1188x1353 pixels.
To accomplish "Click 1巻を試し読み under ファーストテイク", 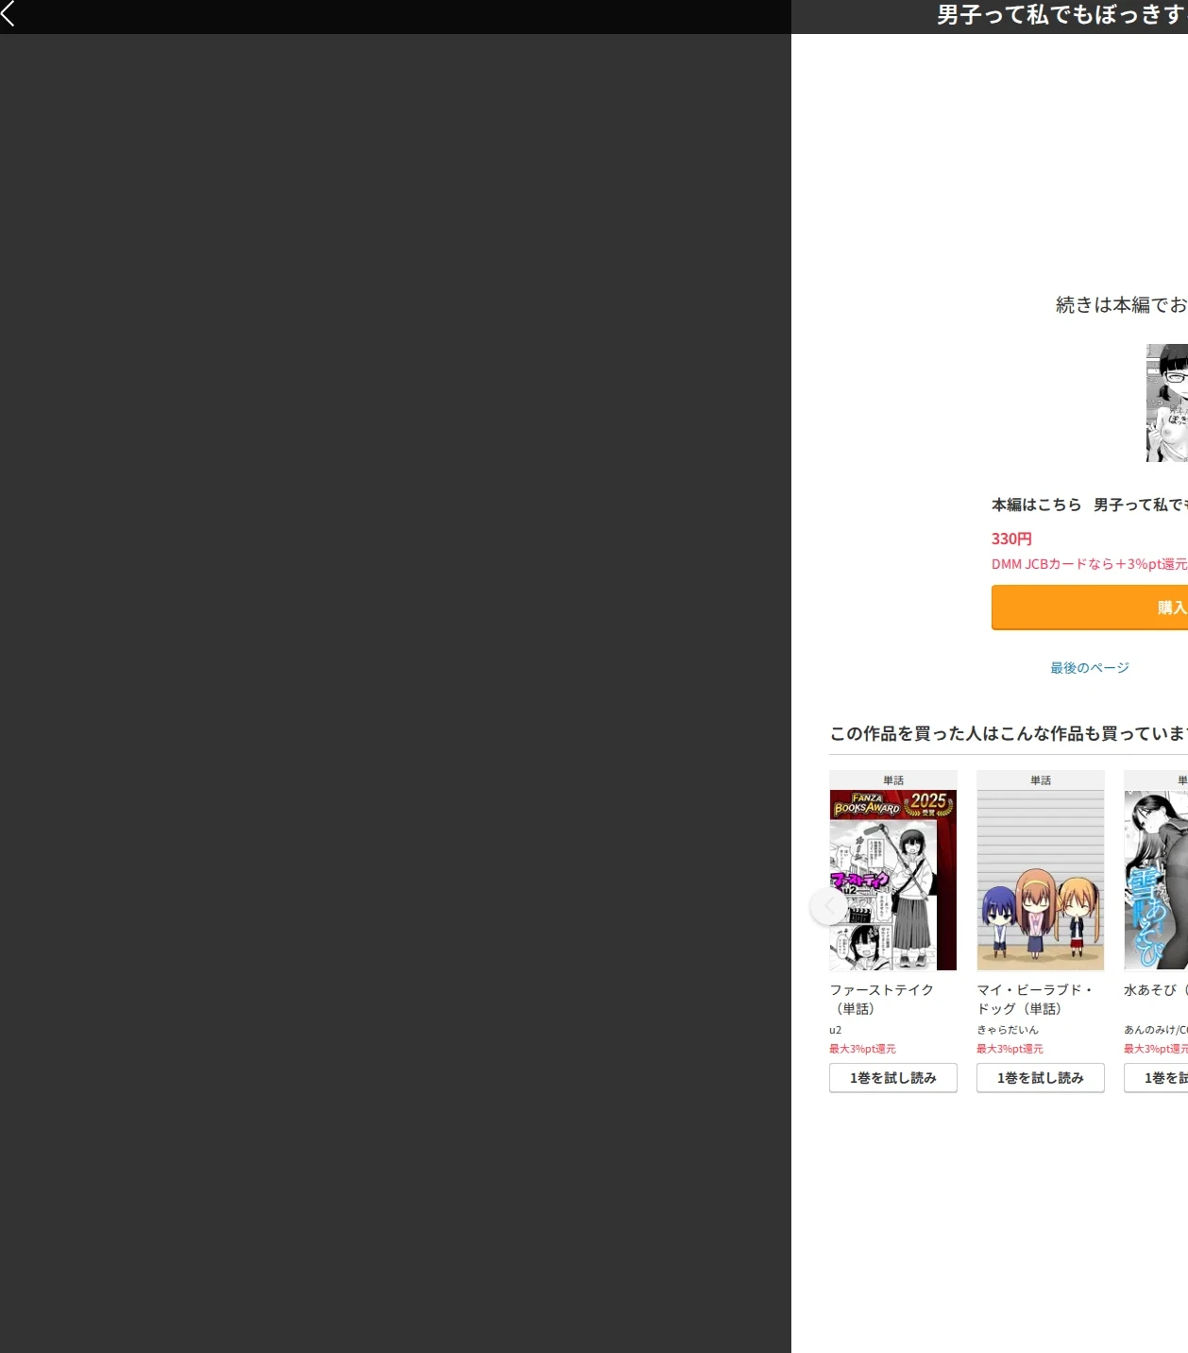I will point(893,1078).
